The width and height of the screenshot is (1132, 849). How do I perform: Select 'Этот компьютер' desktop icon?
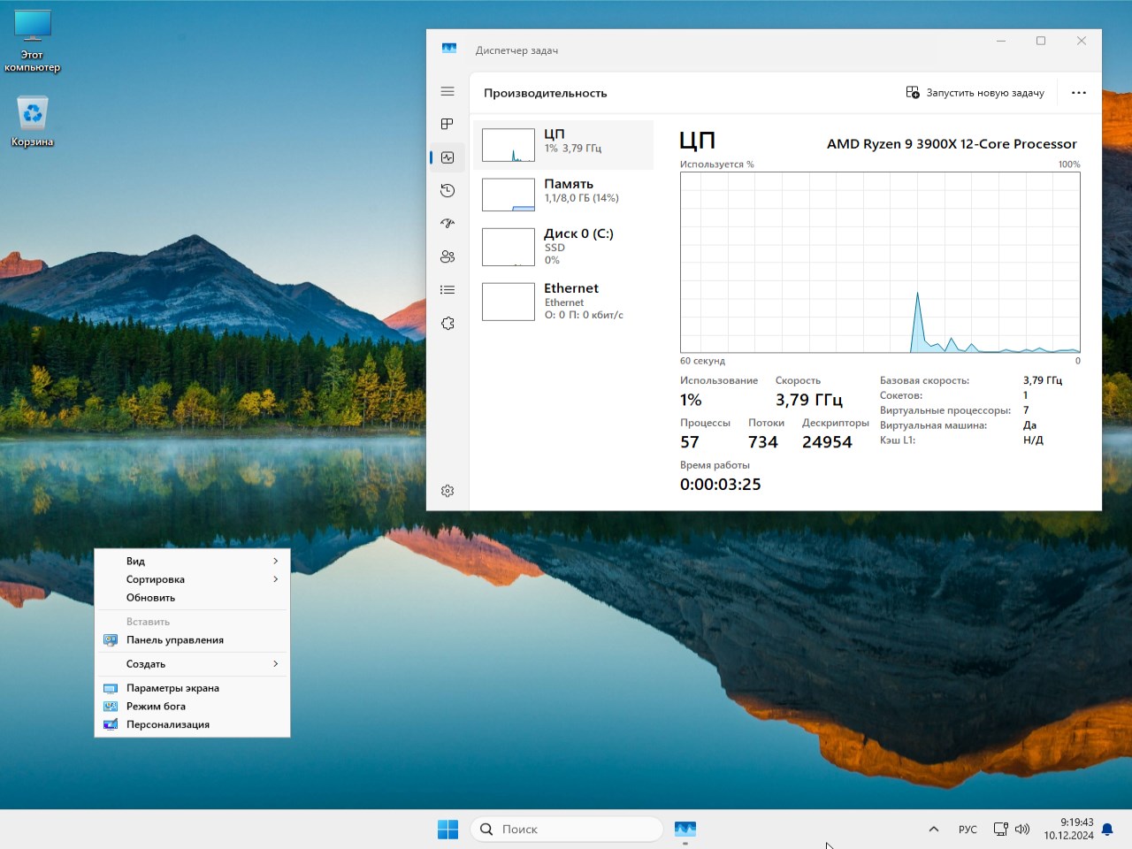coord(33,41)
